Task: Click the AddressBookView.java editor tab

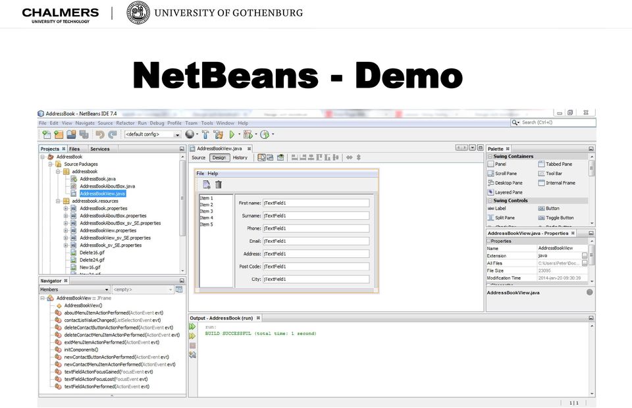Action: tap(221, 149)
